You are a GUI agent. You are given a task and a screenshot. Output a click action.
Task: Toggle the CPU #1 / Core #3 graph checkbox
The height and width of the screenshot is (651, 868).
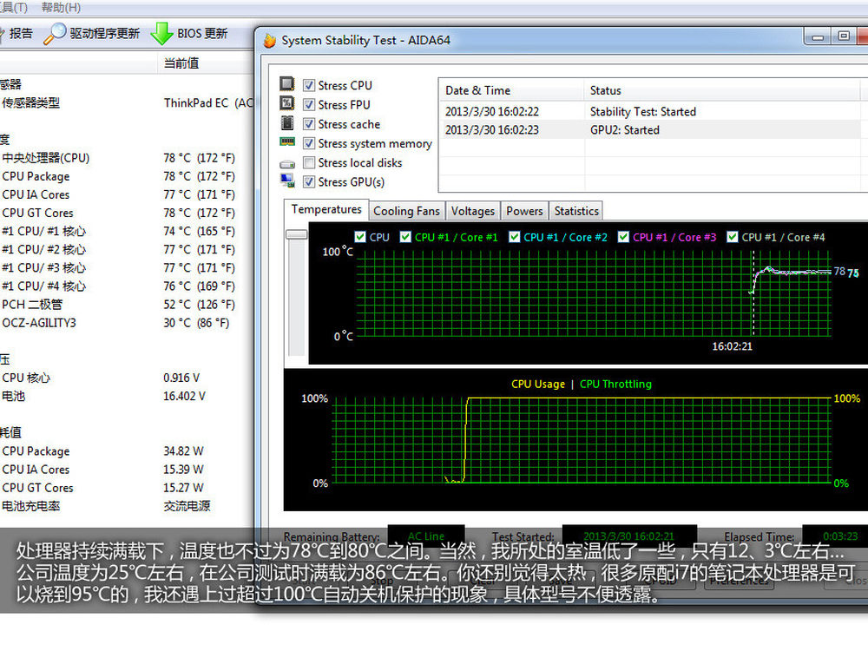click(x=623, y=237)
